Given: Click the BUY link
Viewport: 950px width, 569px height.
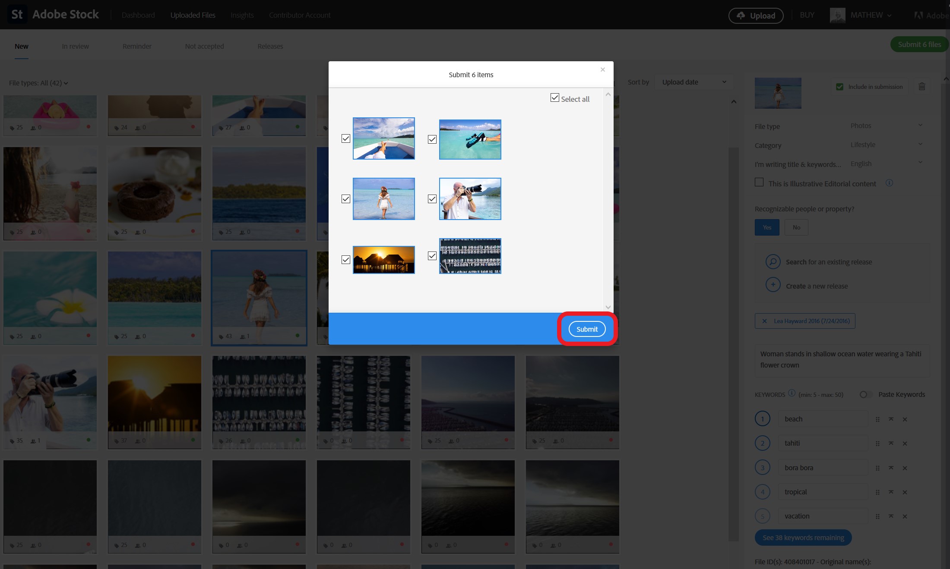Looking at the screenshot, I should (807, 15).
